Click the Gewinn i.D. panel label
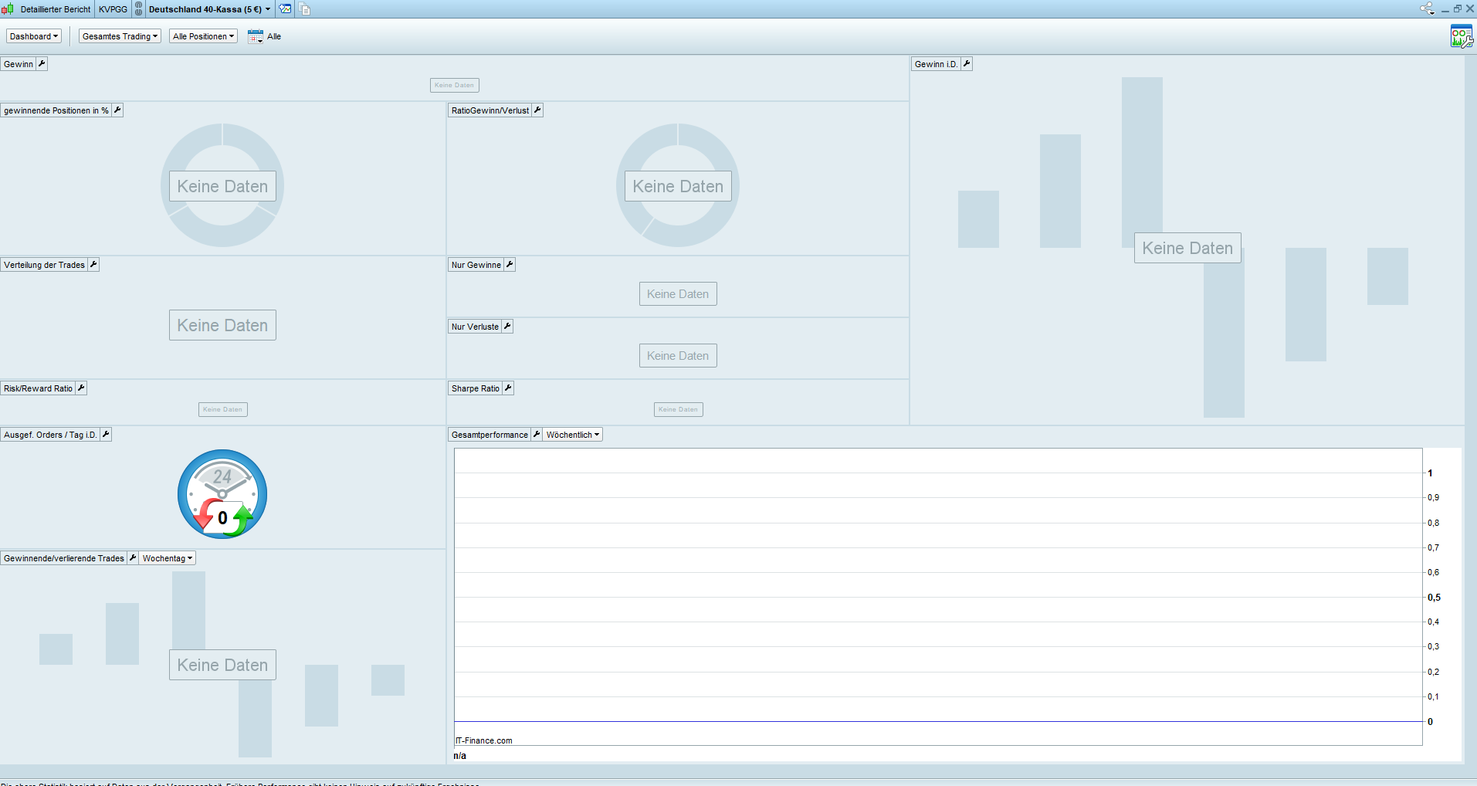 pos(936,64)
